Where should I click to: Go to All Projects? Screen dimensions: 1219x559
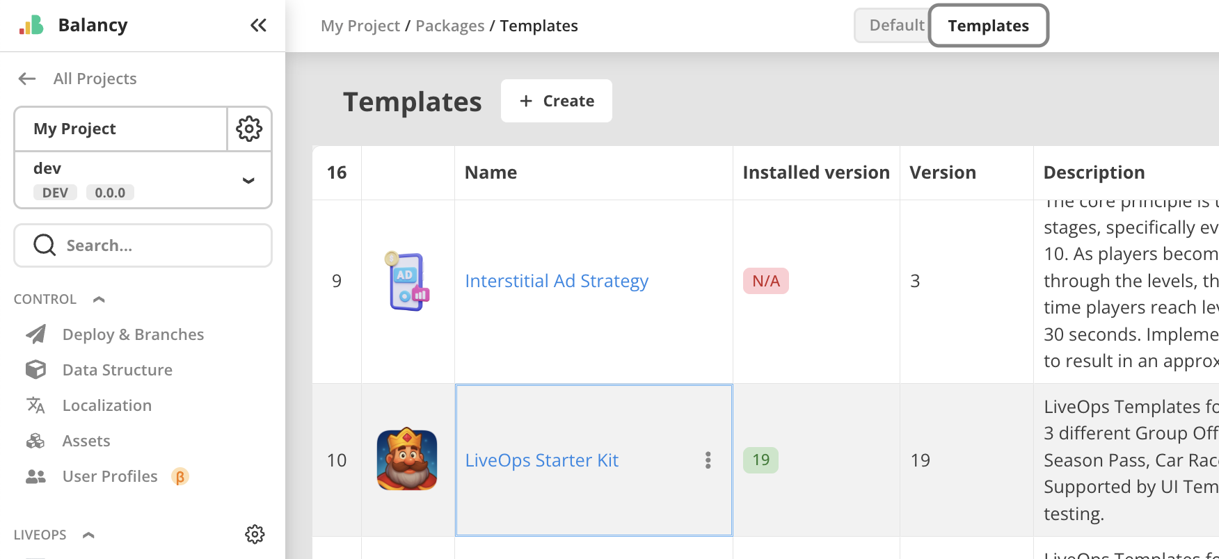[x=95, y=79]
